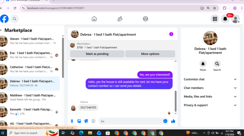Screen dimensions: 244x136
Task: Choose a sticker from the composer
Action: click(86, 121)
